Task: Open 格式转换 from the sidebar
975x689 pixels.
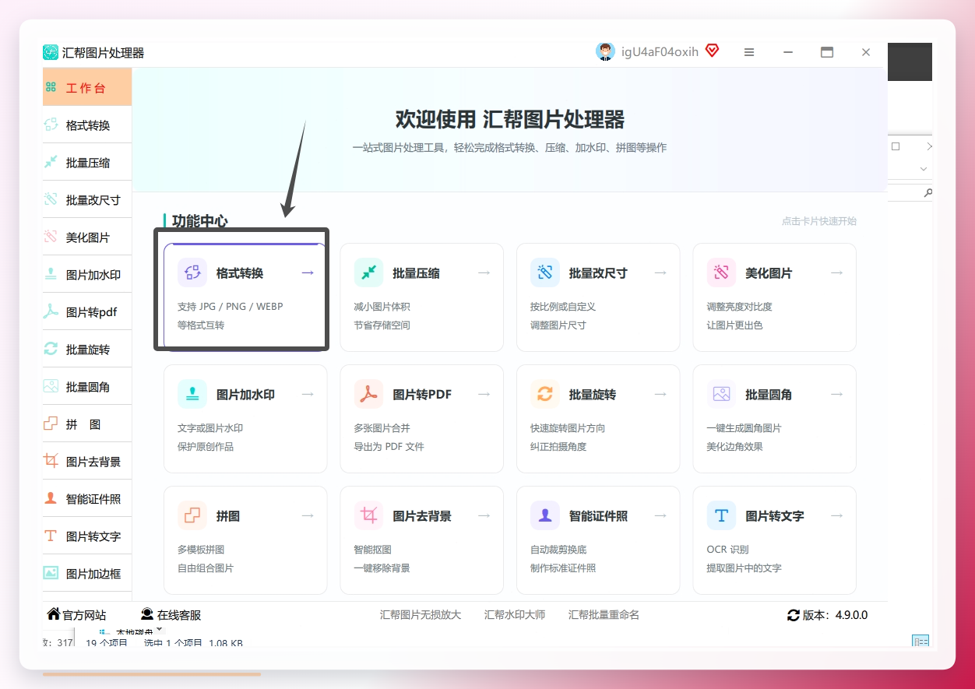Action: coord(87,125)
